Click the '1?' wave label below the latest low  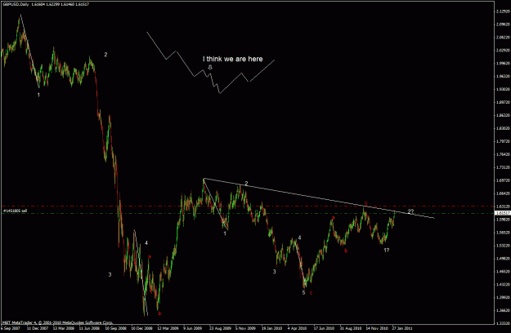click(386, 250)
